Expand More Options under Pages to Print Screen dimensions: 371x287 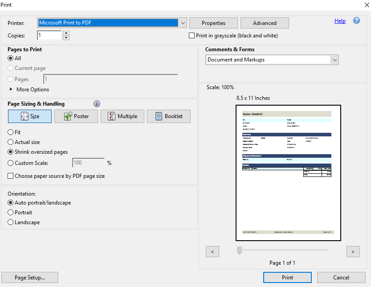[11, 90]
